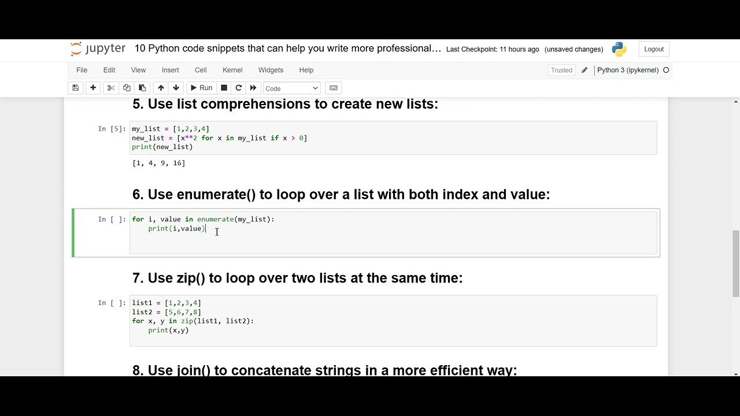Interrupt the kernel with stop icon
Viewport: 740px width, 416px height.
224,88
